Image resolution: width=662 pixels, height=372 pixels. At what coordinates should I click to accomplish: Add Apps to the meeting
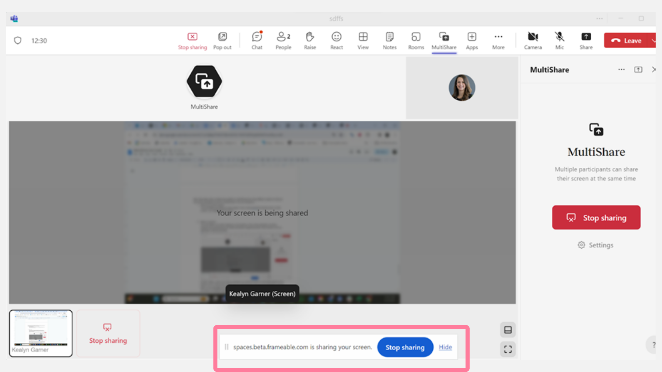472,41
